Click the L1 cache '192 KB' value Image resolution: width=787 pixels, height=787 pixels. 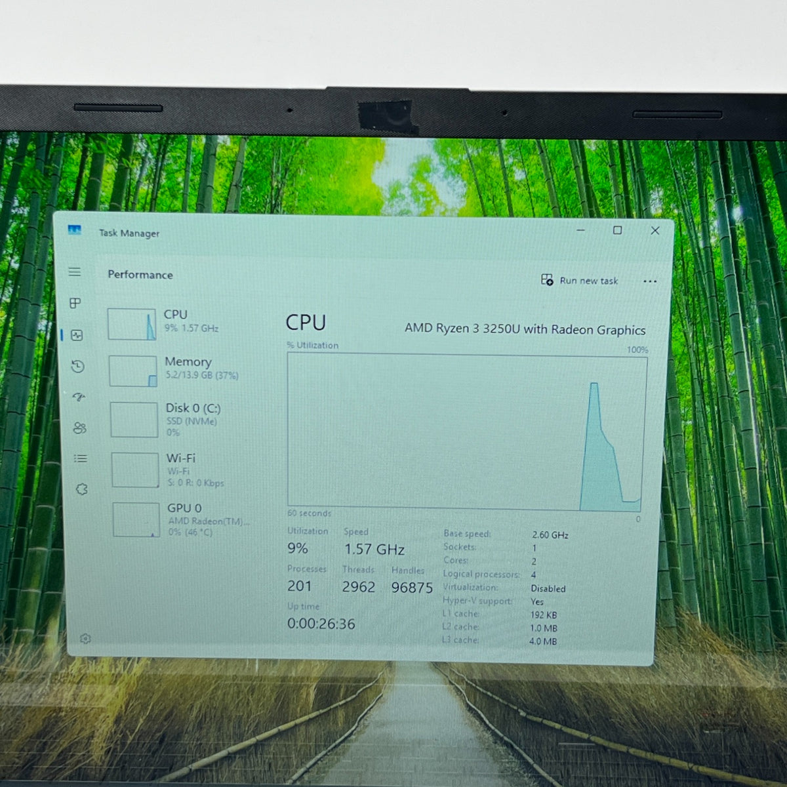point(544,615)
